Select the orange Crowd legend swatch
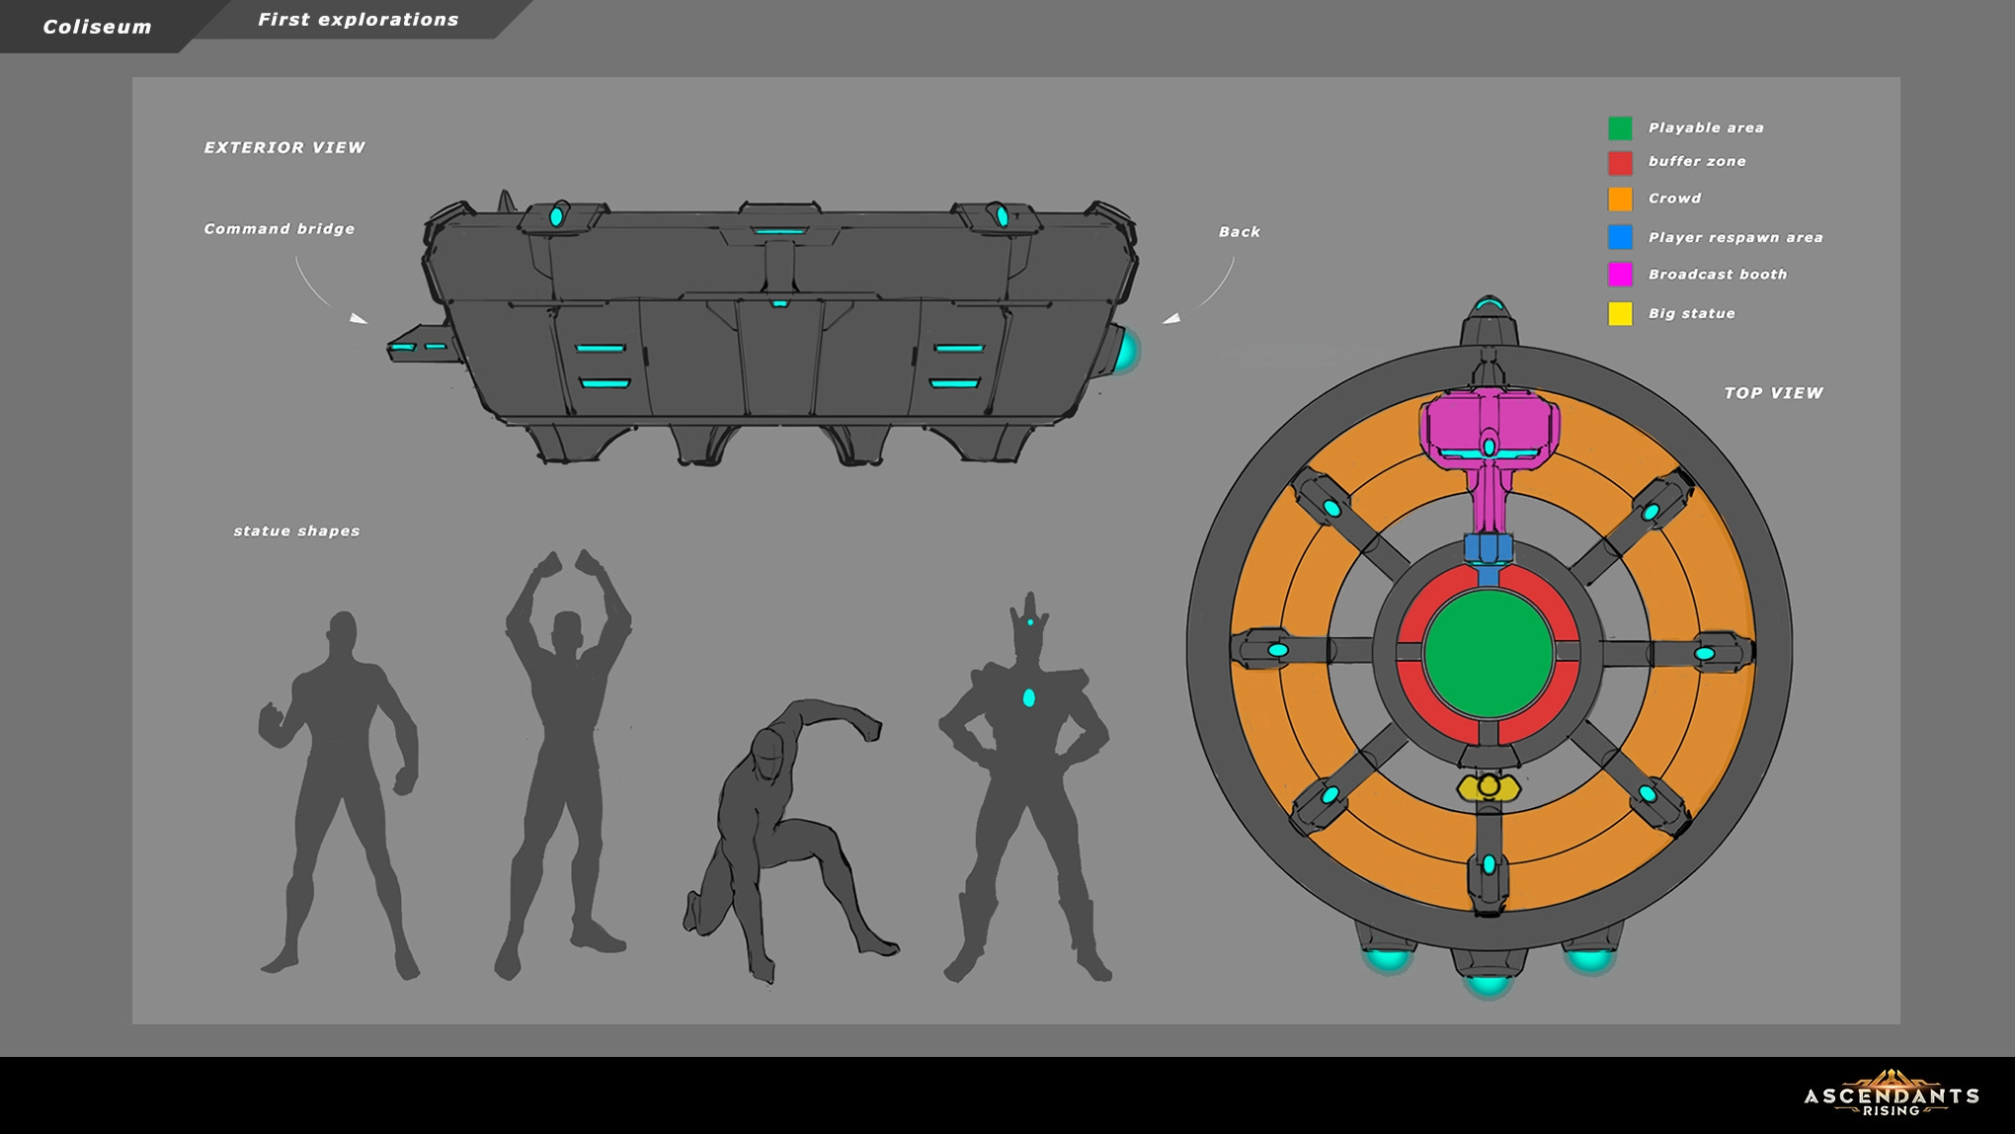The image size is (2015, 1134). coord(1620,199)
